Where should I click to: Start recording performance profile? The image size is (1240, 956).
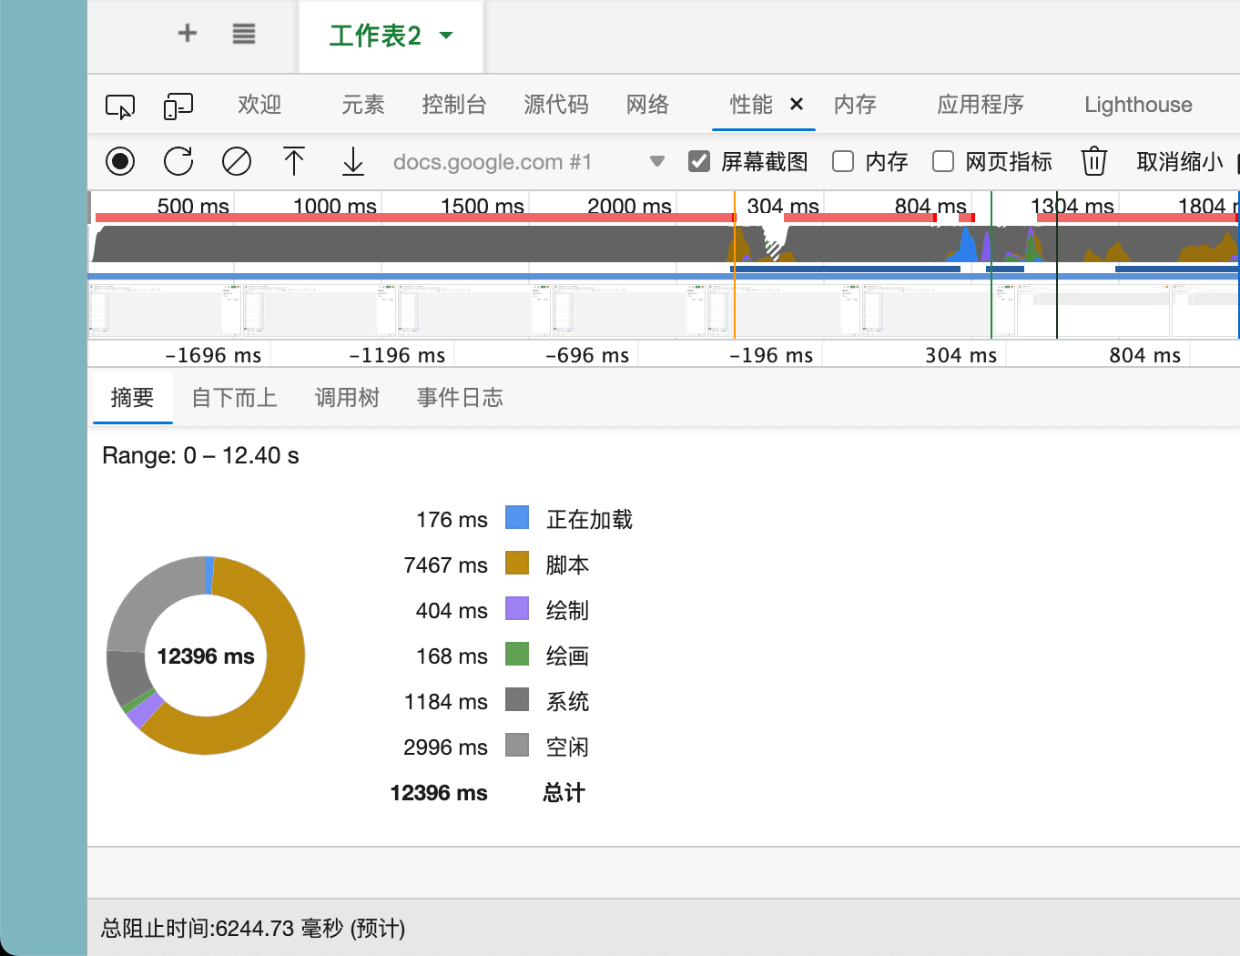tap(120, 161)
